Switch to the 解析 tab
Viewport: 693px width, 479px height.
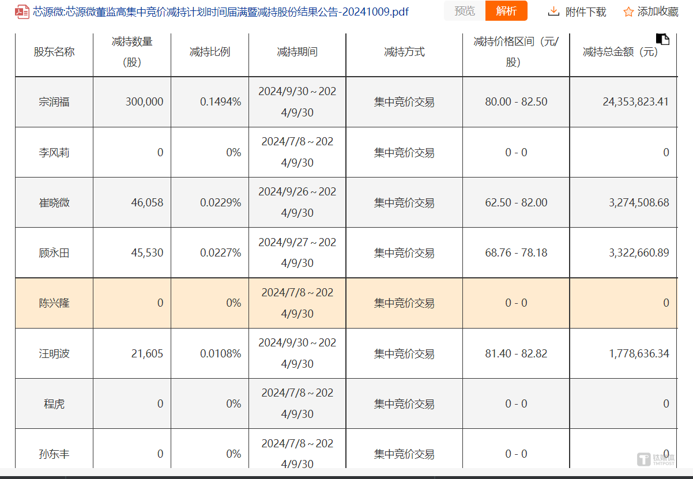pyautogui.click(x=506, y=11)
